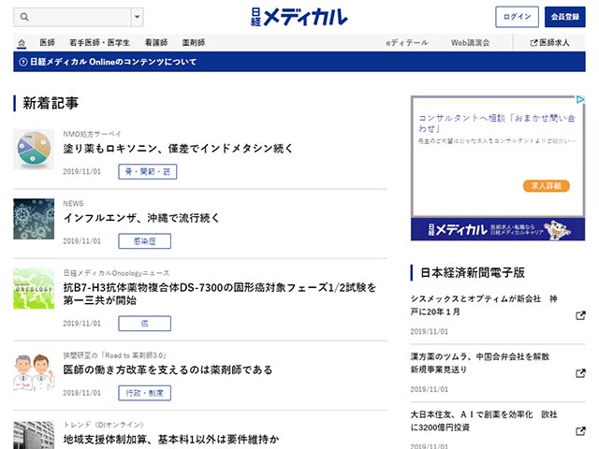Click external-link icon beside ツムラ headline
The width and height of the screenshot is (599, 449).
click(x=580, y=373)
